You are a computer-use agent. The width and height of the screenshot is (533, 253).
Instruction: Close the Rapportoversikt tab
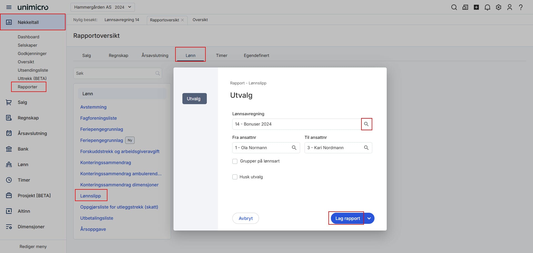click(x=182, y=20)
